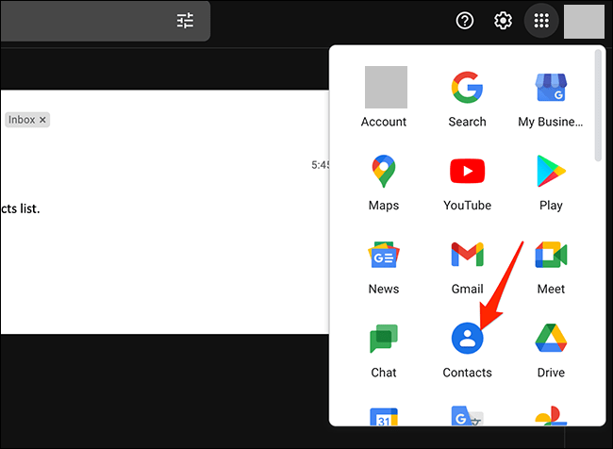
Task: Close the Google apps grid launcher
Action: [541, 21]
